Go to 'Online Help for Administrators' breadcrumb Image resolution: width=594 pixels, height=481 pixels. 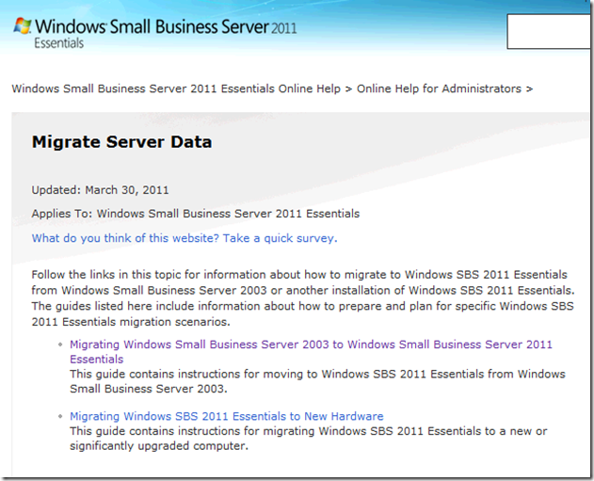click(x=439, y=88)
